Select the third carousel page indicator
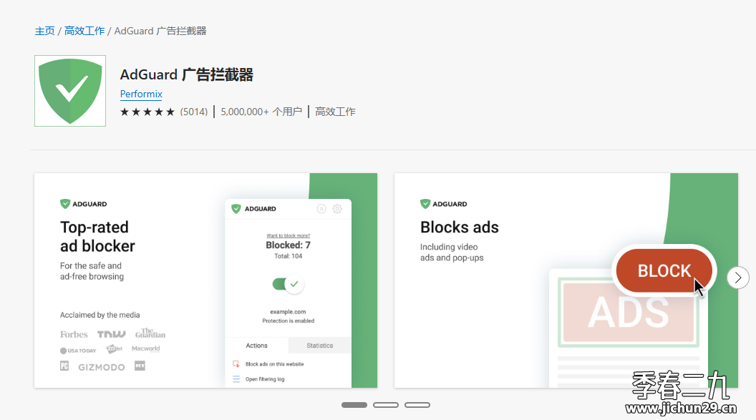The image size is (756, 420). (417, 405)
